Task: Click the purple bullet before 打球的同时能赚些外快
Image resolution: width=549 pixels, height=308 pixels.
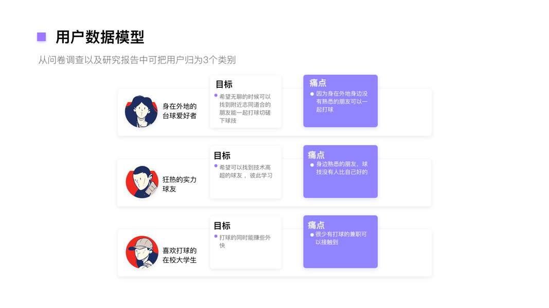Action: pyautogui.click(x=216, y=236)
